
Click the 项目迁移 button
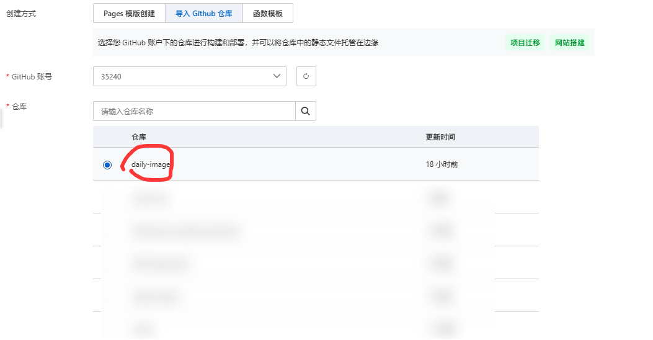(x=525, y=43)
